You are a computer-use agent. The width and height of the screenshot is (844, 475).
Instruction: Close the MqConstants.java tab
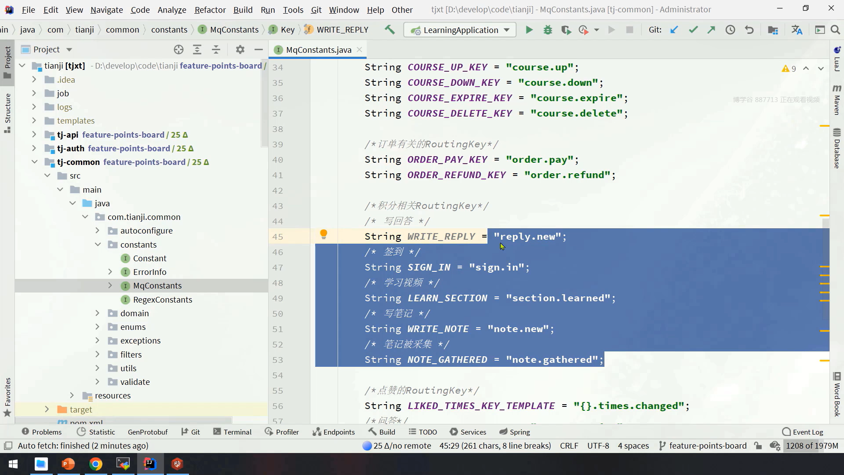(360, 50)
